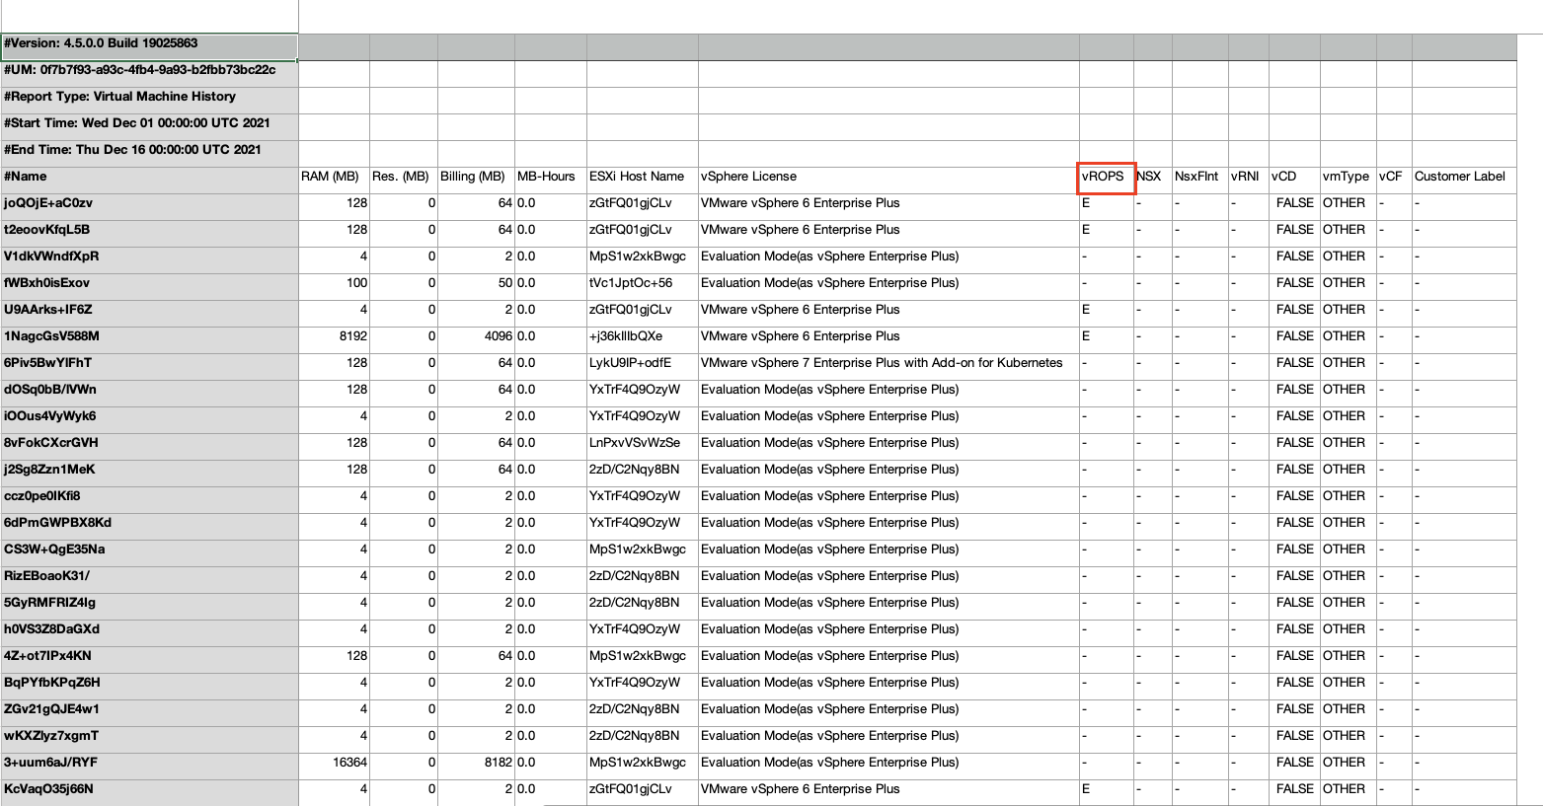Click the 8192 RAM value cell
Viewport: 1543px width, 806px height.
[334, 337]
